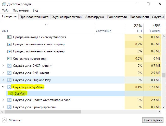Expand Служба узла: Брокер времени
The width and height of the screenshot is (166, 126).
coord(3,107)
